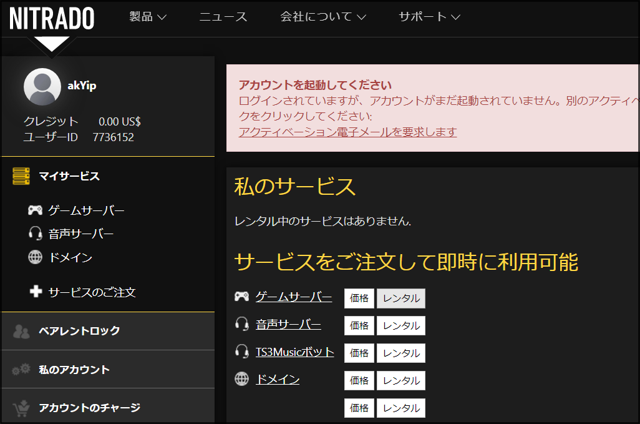This screenshot has height=424, width=640.
Task: Select ドメイン in the sidebar
Action: [70, 257]
